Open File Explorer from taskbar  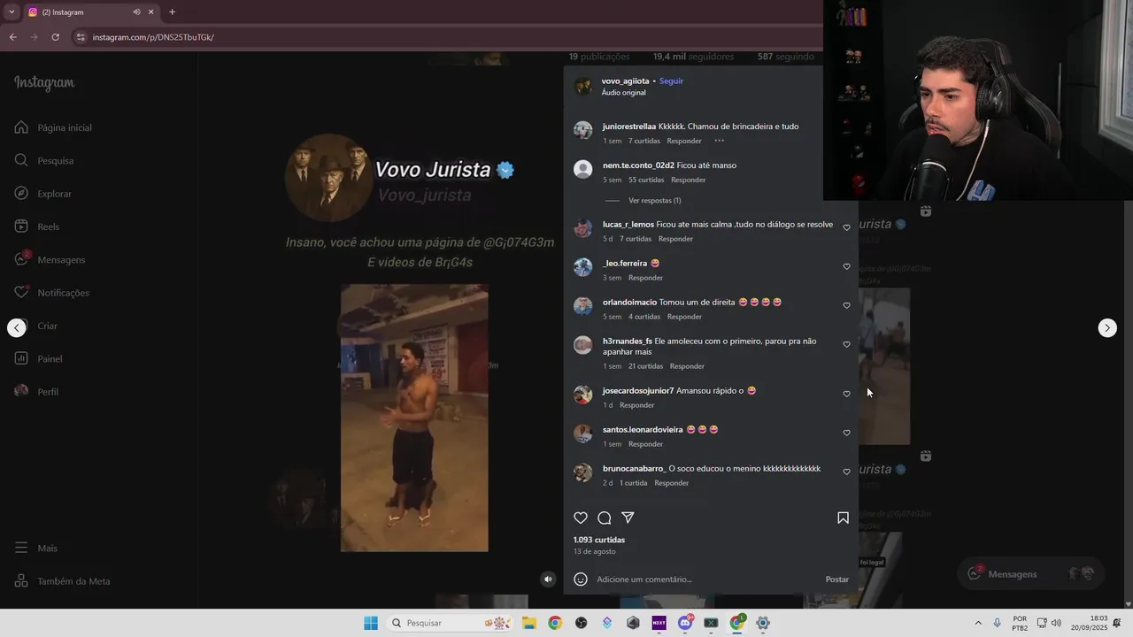(x=529, y=623)
